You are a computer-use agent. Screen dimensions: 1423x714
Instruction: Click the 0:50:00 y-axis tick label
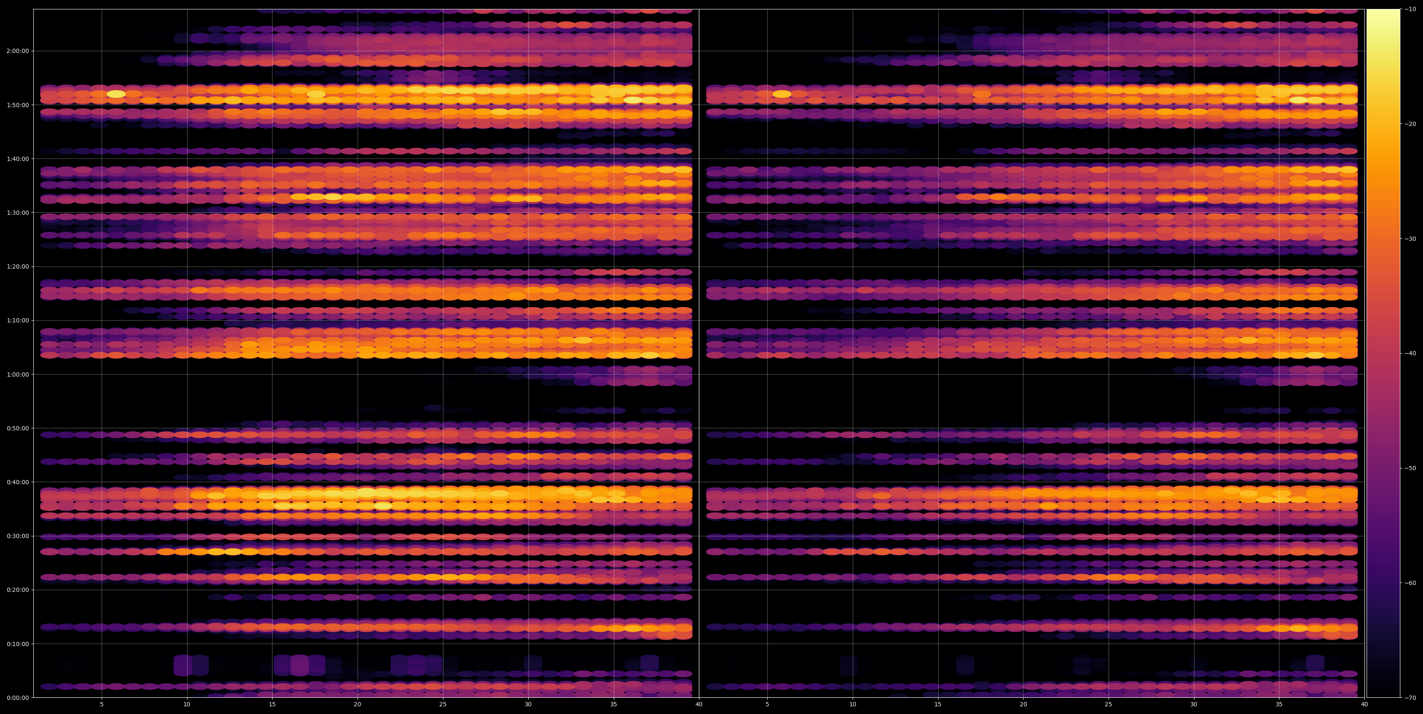tap(18, 428)
